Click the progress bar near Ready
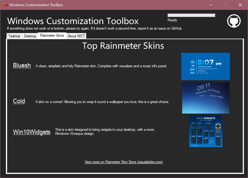248x178 pixels. (191, 15)
